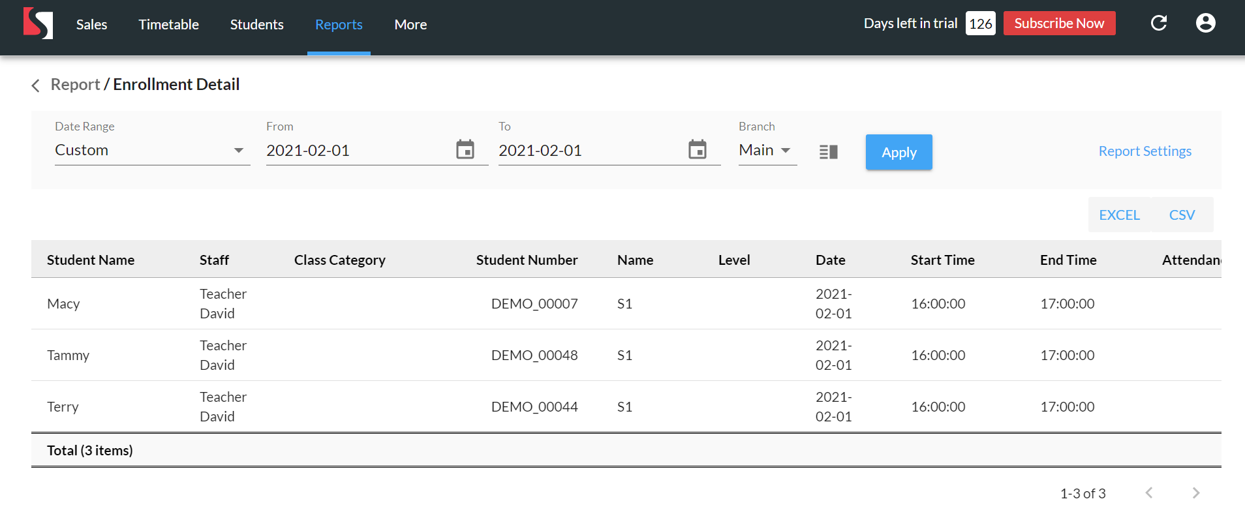Image resolution: width=1245 pixels, height=514 pixels.
Task: Open the Branch dropdown showing Main
Action: [767, 151]
